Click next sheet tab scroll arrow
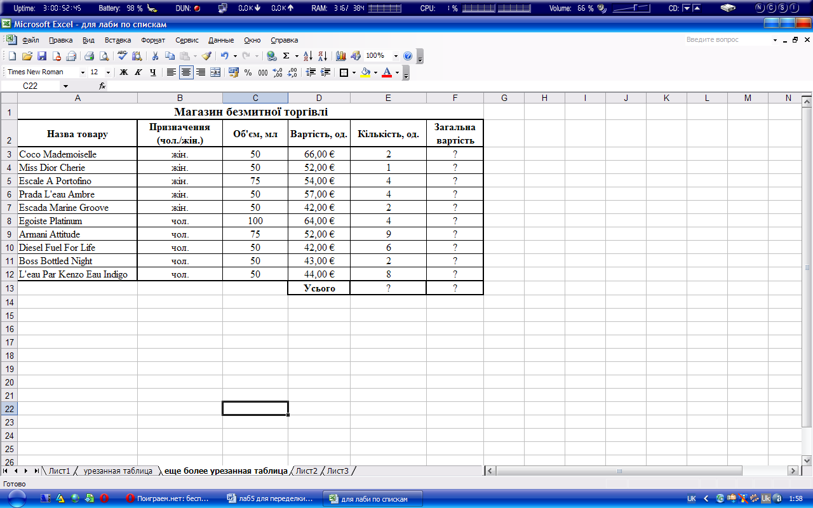The width and height of the screenshot is (813, 508). click(26, 471)
